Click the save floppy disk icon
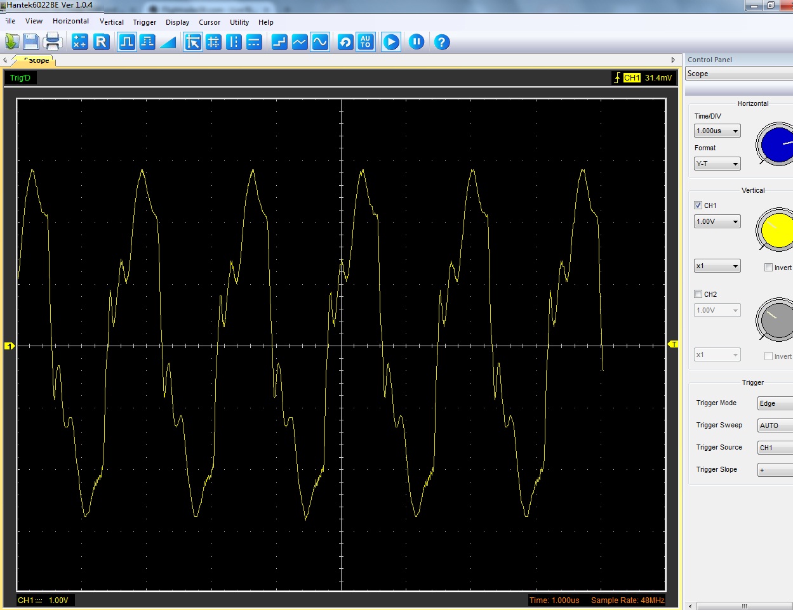 pos(31,42)
